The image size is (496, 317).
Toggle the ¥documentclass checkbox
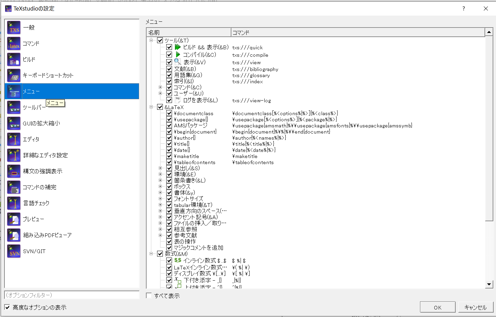(169, 113)
